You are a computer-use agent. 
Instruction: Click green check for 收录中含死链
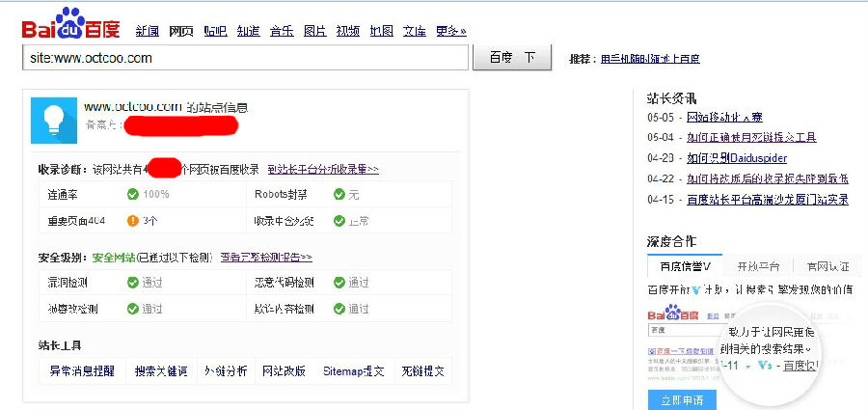[339, 221]
